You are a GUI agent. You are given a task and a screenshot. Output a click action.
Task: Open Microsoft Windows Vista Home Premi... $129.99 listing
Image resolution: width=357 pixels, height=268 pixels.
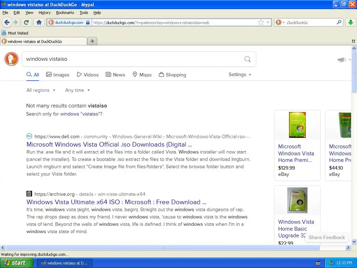296,153
